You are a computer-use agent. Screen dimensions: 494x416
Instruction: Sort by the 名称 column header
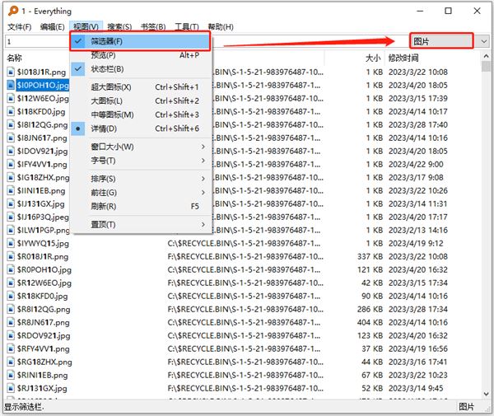click(15, 58)
